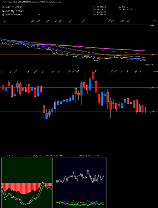Click the 615 price axis label

(152, 55)
